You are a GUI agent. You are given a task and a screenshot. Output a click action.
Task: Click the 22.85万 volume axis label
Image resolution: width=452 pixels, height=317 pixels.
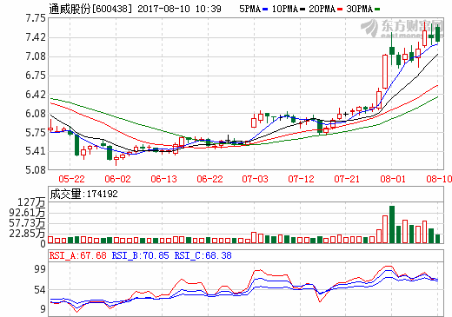(x=27, y=234)
